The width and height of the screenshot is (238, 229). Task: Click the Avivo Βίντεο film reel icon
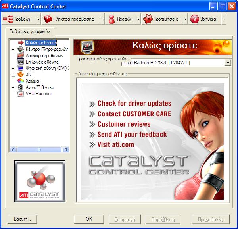[x=21, y=87]
